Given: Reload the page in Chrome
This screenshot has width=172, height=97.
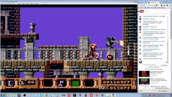Looking at the screenshot, I should (x=141, y=5).
